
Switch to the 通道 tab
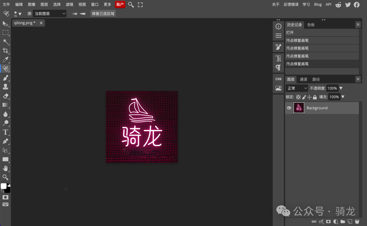tap(303, 79)
